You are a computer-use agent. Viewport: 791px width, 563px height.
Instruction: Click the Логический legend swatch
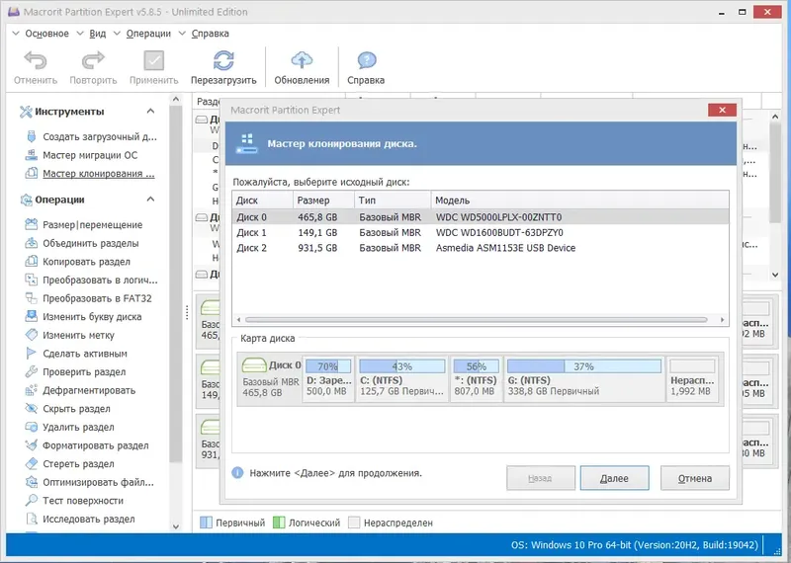pos(279,523)
